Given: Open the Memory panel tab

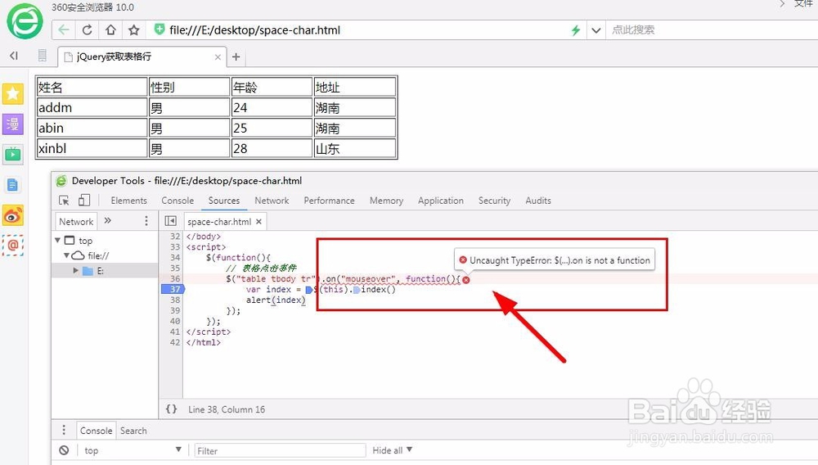Looking at the screenshot, I should tap(387, 201).
